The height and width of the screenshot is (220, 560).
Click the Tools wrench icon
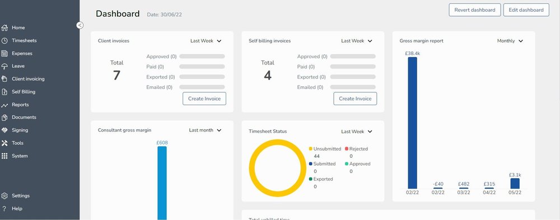4,143
